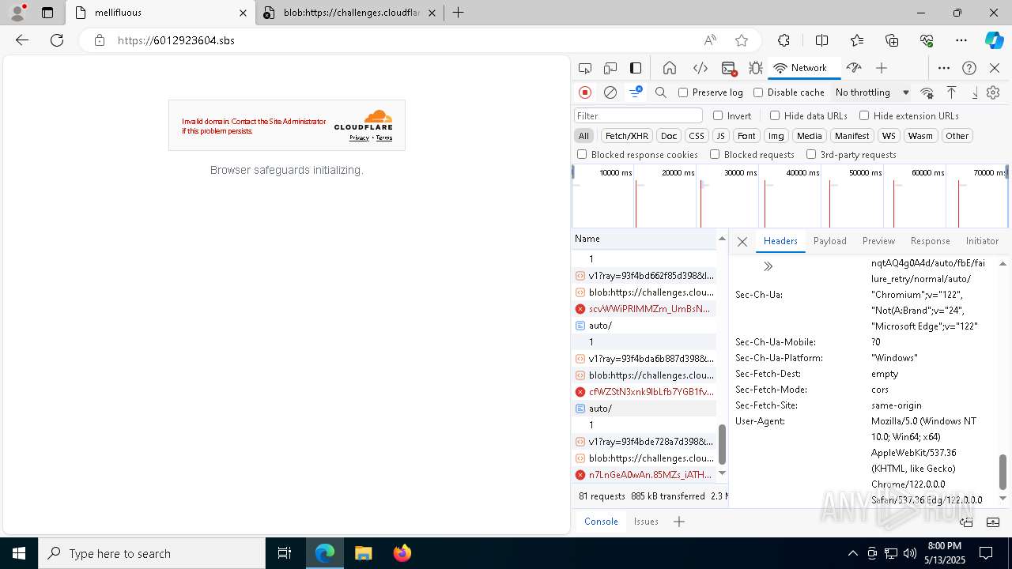Open the DevTools Welcome home icon
This screenshot has width=1012, height=569.
(670, 68)
